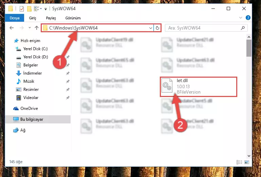Open the blue Help question mark icon
The height and width of the screenshot is (177, 261).
point(248,18)
